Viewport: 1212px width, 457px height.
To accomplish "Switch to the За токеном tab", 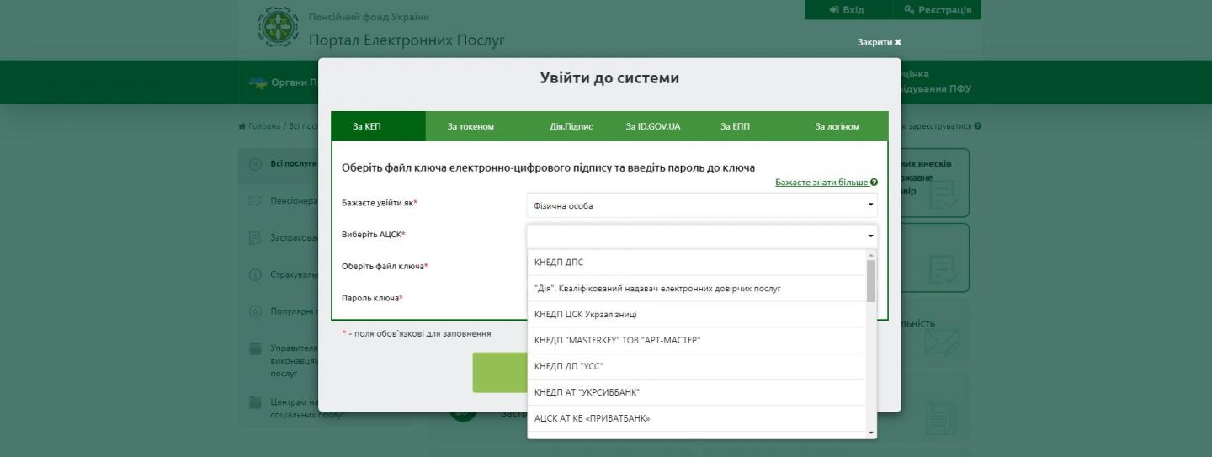I will [470, 126].
